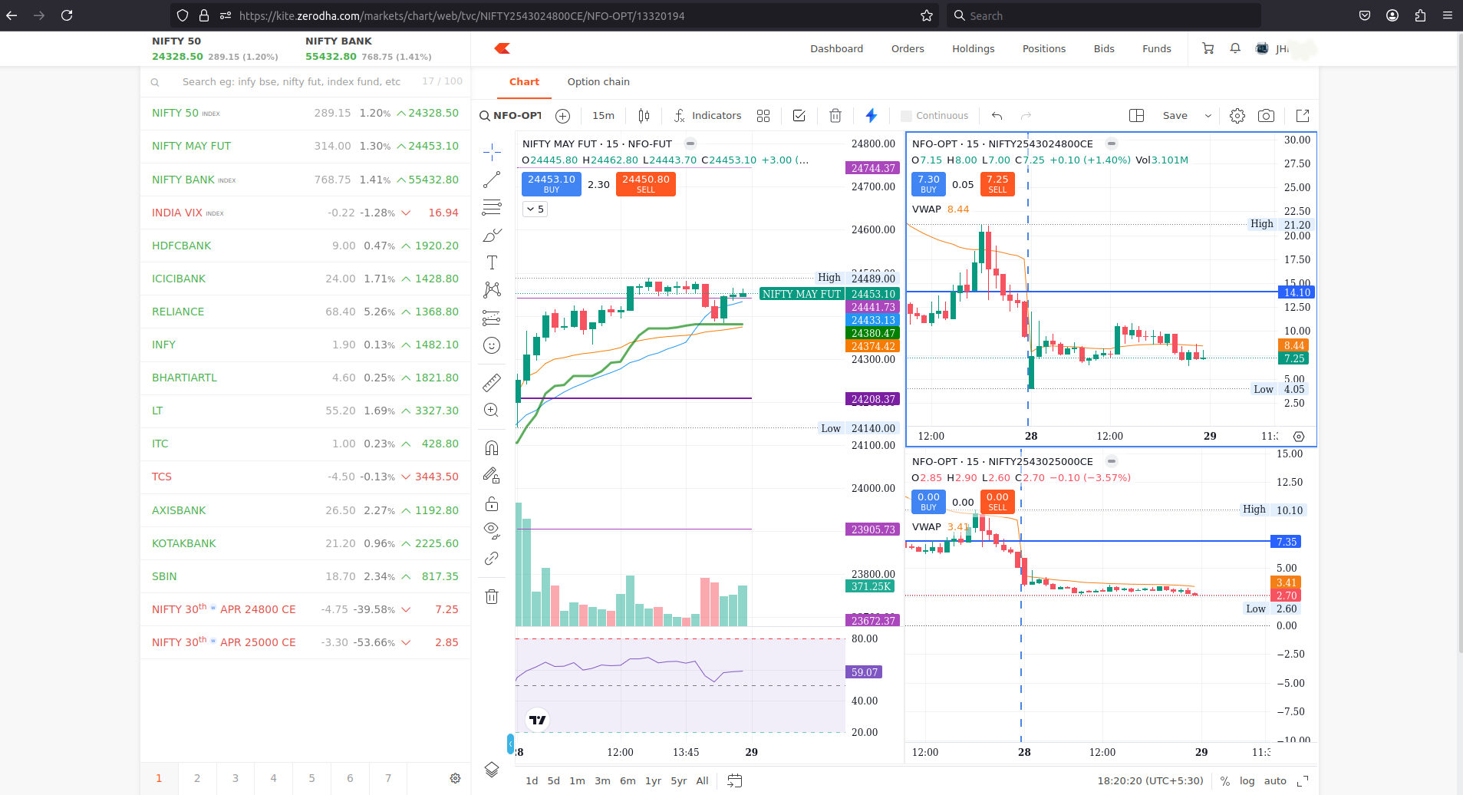Undo the last chart action

[997, 116]
